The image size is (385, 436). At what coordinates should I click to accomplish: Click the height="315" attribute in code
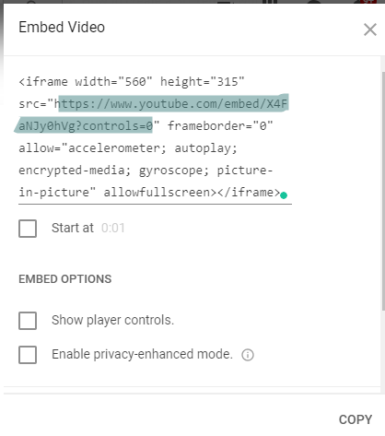point(203,82)
